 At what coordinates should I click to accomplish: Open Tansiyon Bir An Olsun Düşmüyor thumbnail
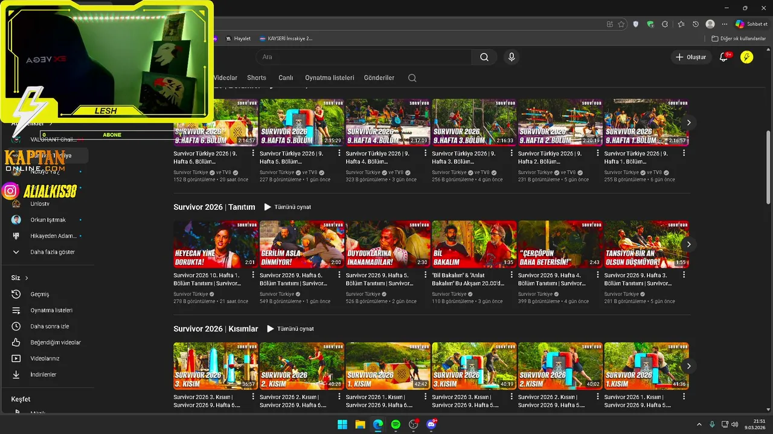click(x=646, y=244)
